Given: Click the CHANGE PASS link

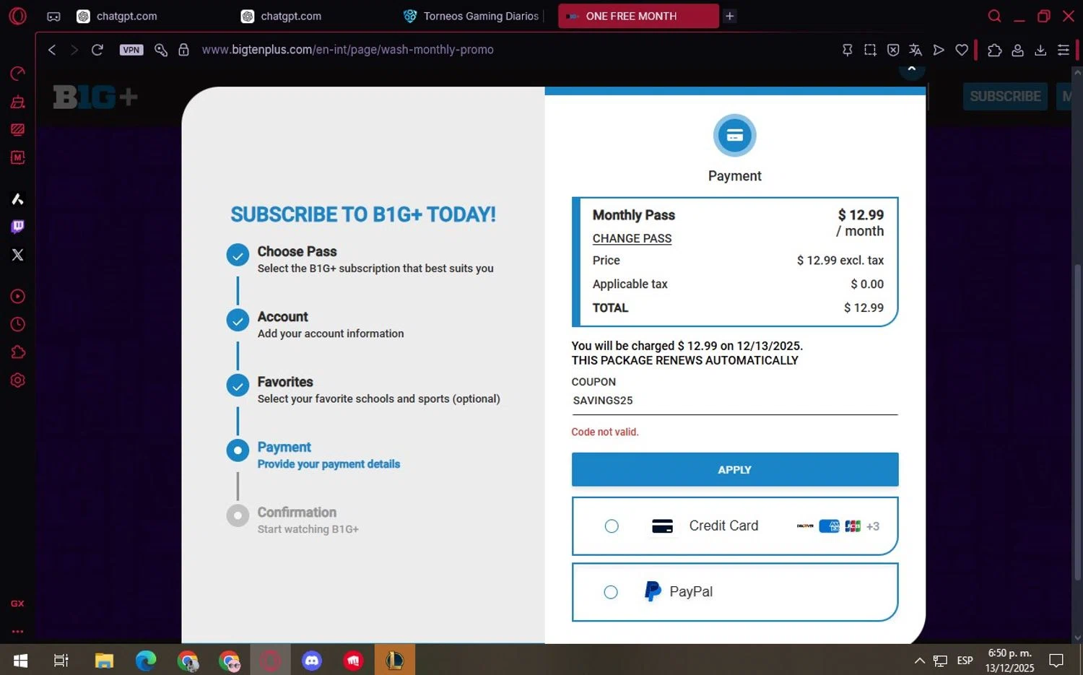Looking at the screenshot, I should (632, 238).
